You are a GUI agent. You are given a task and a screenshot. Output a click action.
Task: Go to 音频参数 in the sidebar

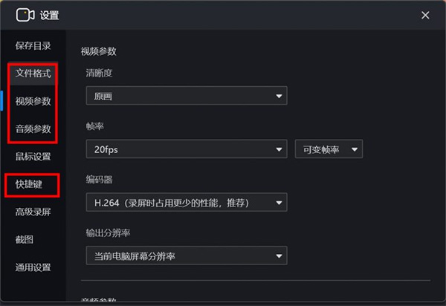pyautogui.click(x=33, y=128)
